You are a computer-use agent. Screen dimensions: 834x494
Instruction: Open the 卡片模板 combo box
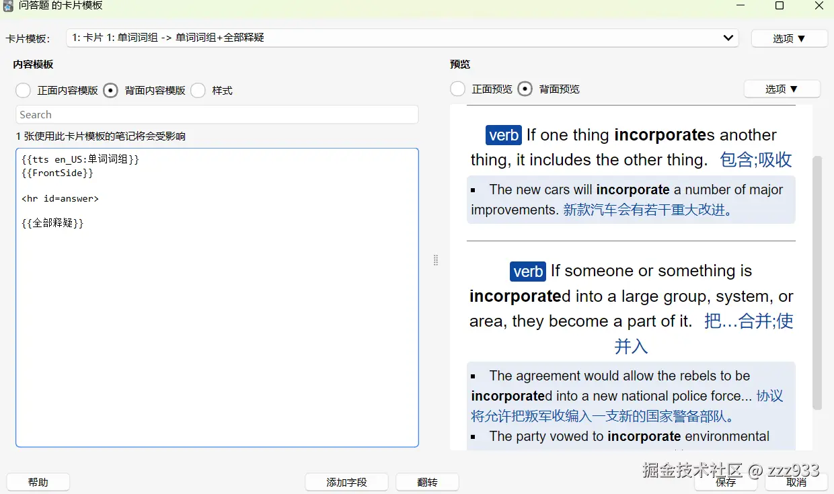402,38
